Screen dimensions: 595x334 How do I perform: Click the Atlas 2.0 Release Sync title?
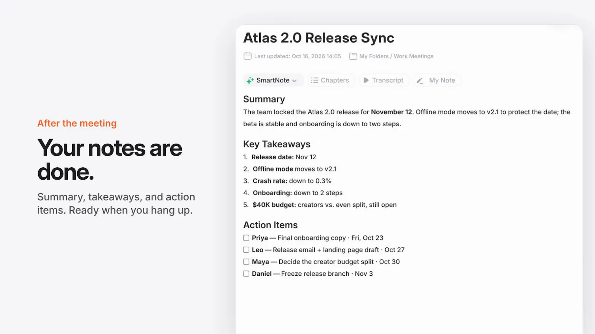319,38
